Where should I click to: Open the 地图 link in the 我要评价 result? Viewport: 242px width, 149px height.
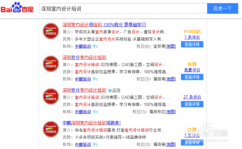coord(171,79)
